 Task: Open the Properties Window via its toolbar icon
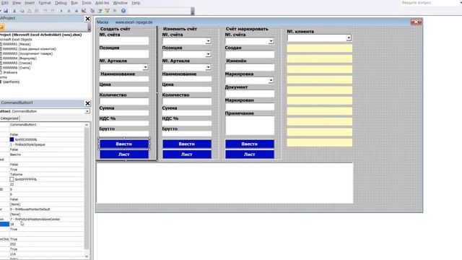click(100, 11)
